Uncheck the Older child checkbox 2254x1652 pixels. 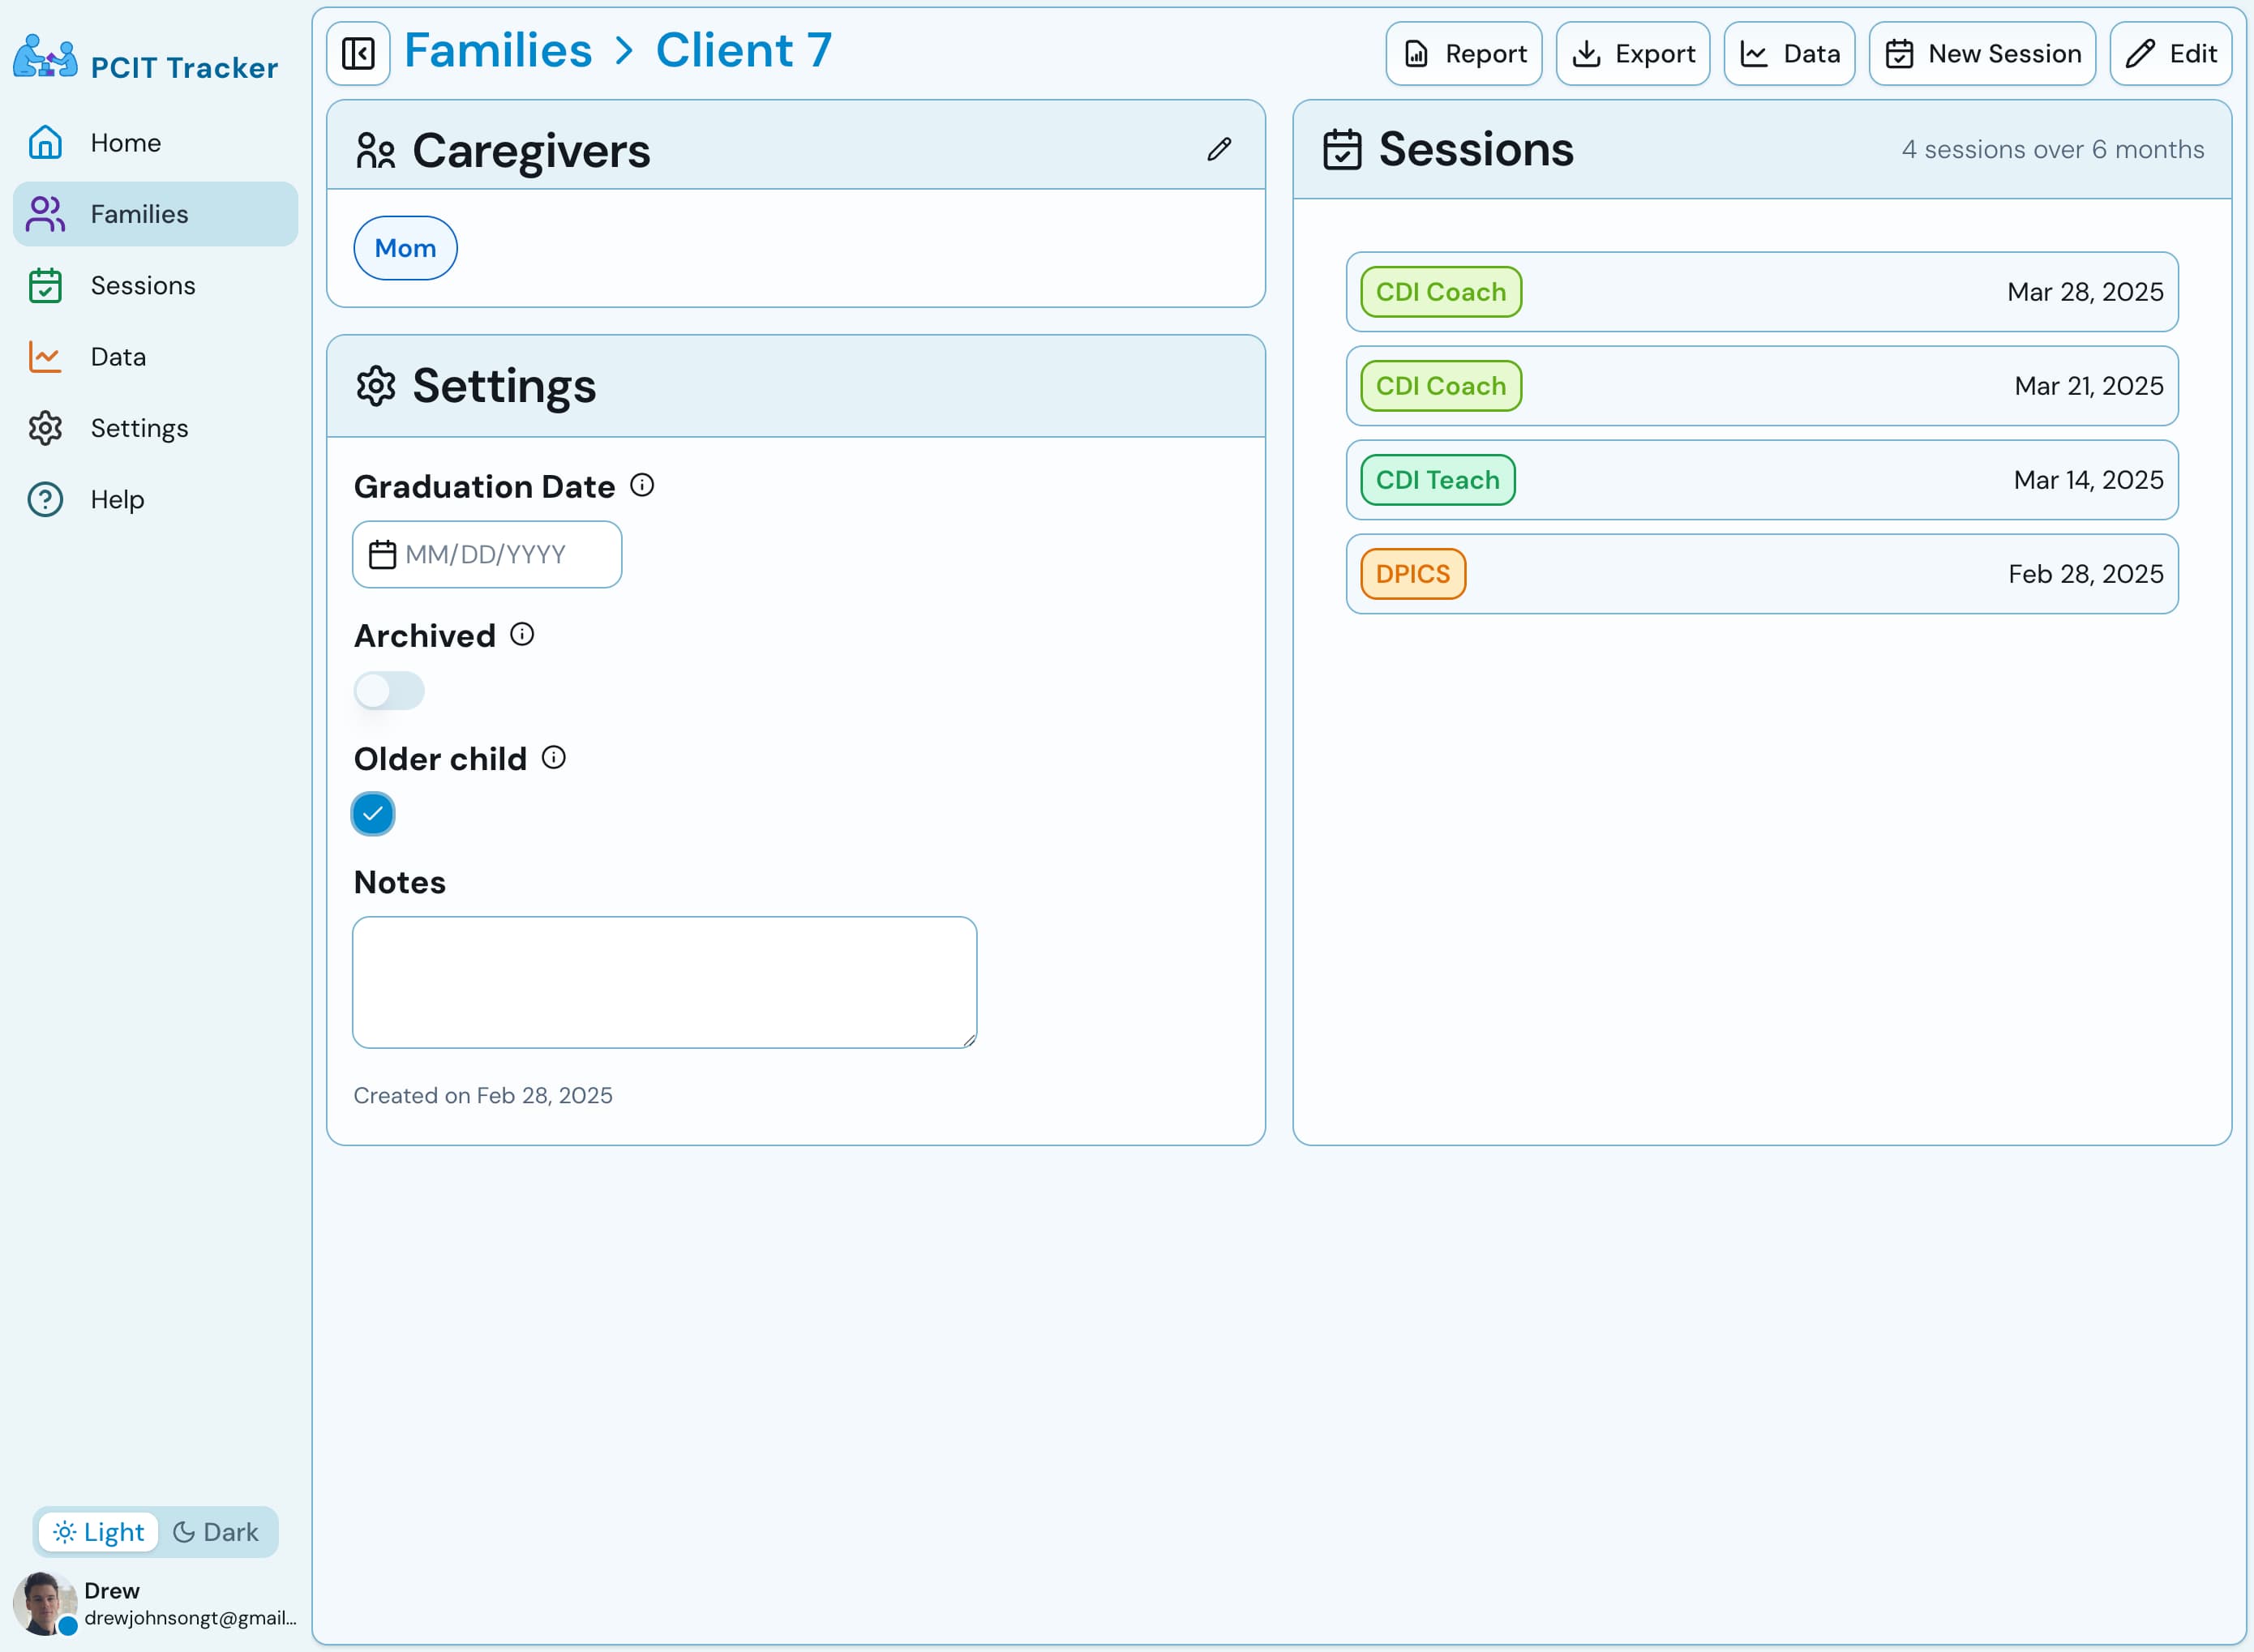click(x=373, y=814)
